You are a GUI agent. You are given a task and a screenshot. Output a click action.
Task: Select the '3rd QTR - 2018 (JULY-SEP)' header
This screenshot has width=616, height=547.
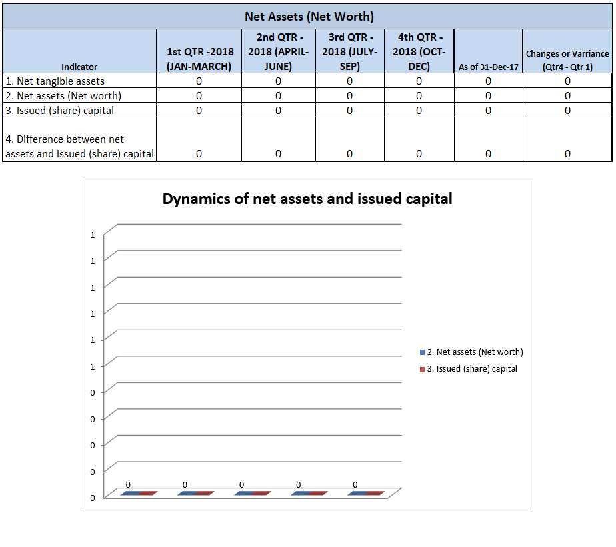[x=349, y=51]
